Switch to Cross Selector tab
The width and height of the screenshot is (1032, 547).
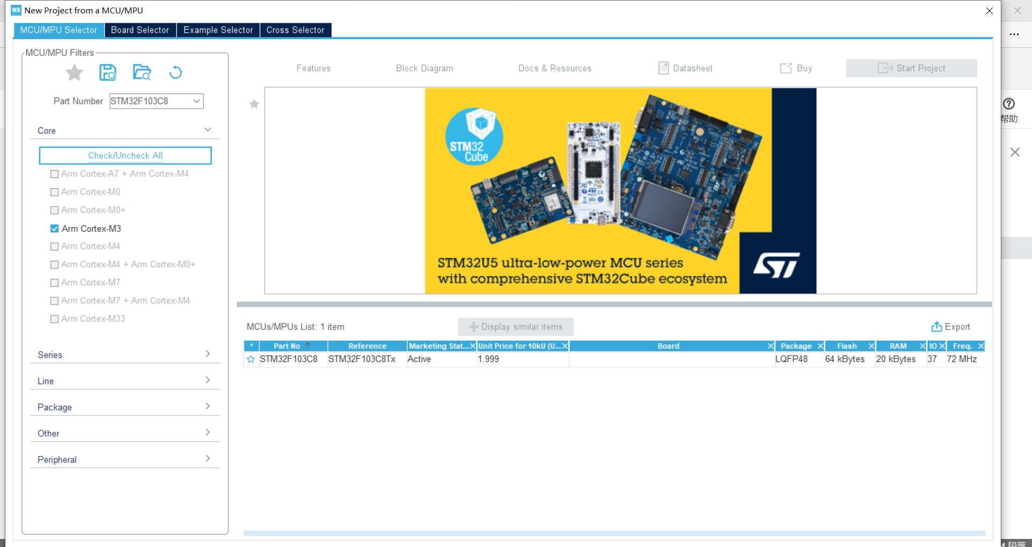point(295,30)
